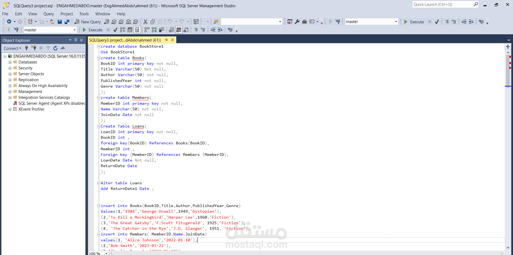Viewport: 513px width, 255px height.
Task: Open the 100 % zoom dropdown
Action: tap(106, 253)
